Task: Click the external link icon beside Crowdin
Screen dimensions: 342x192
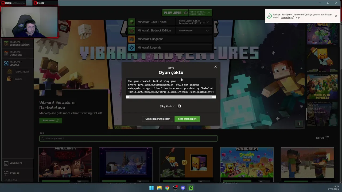Action: click(x=293, y=18)
